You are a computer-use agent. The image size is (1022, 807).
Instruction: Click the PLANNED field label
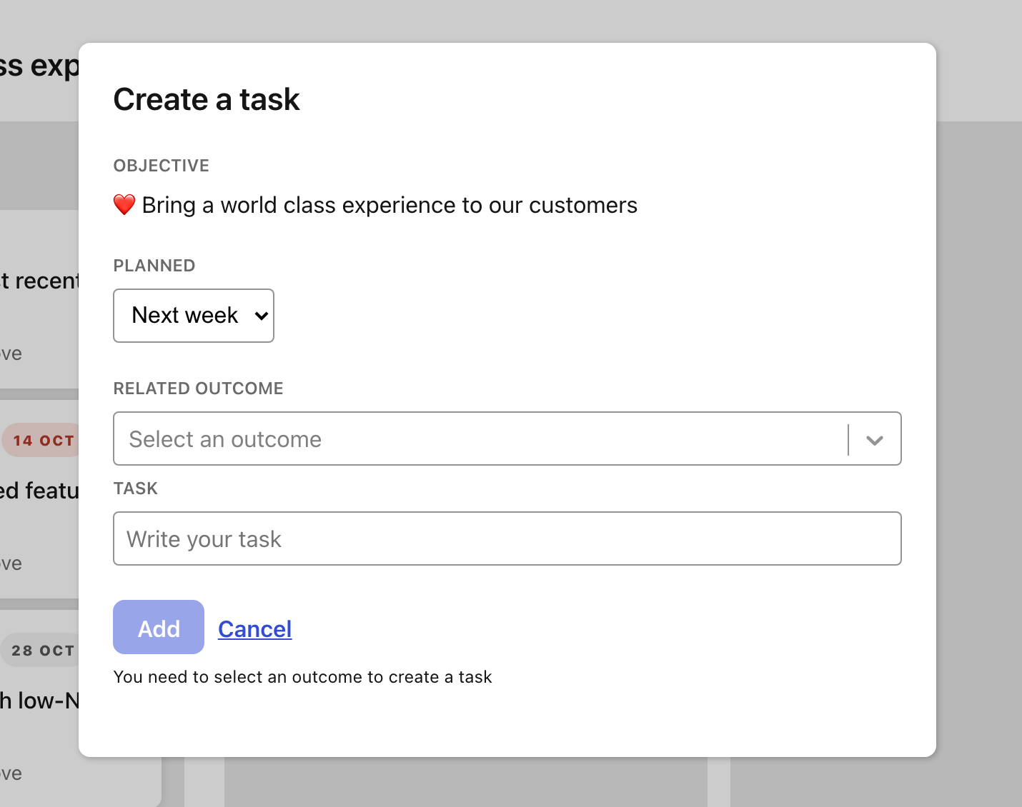coord(154,266)
